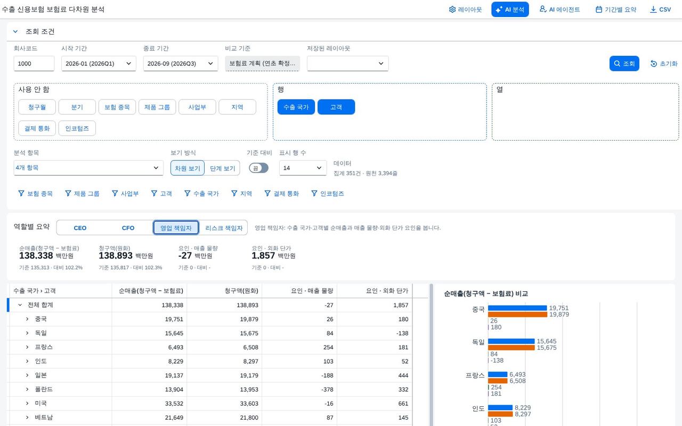Switch to 차원 보기 mode

pyautogui.click(x=188, y=168)
